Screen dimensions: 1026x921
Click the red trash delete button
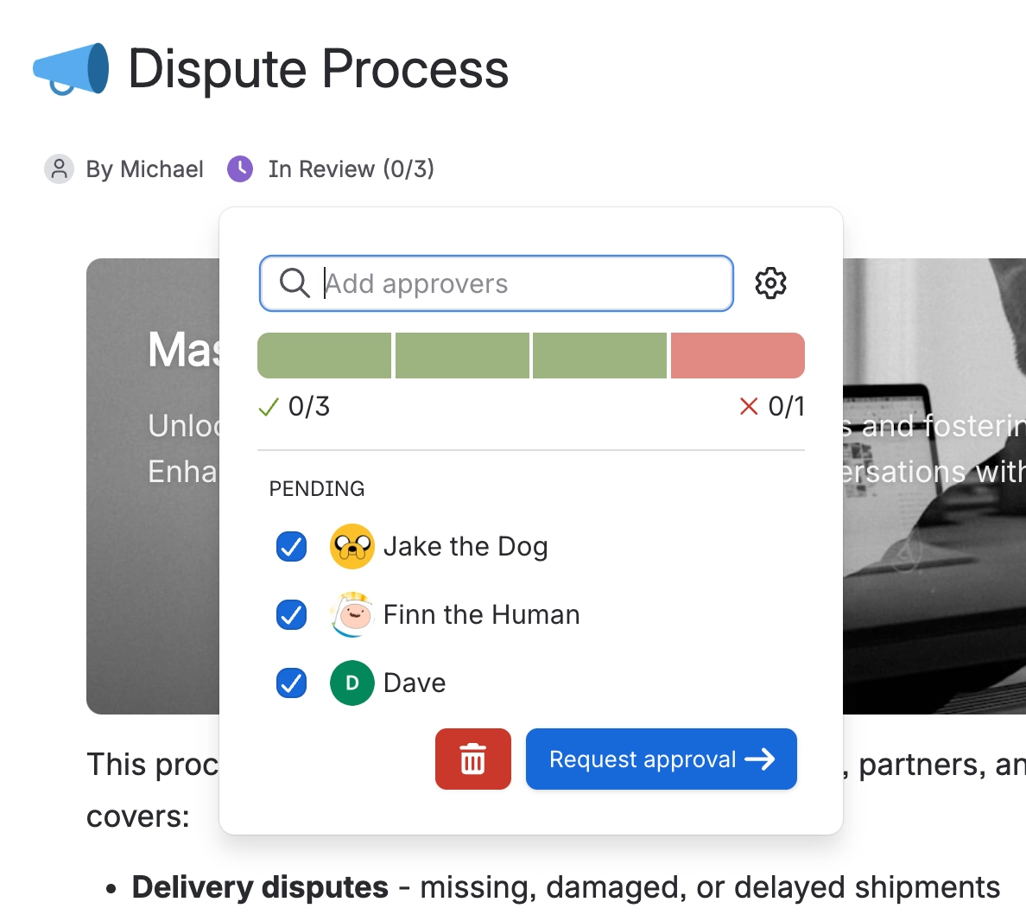pyautogui.click(x=473, y=759)
